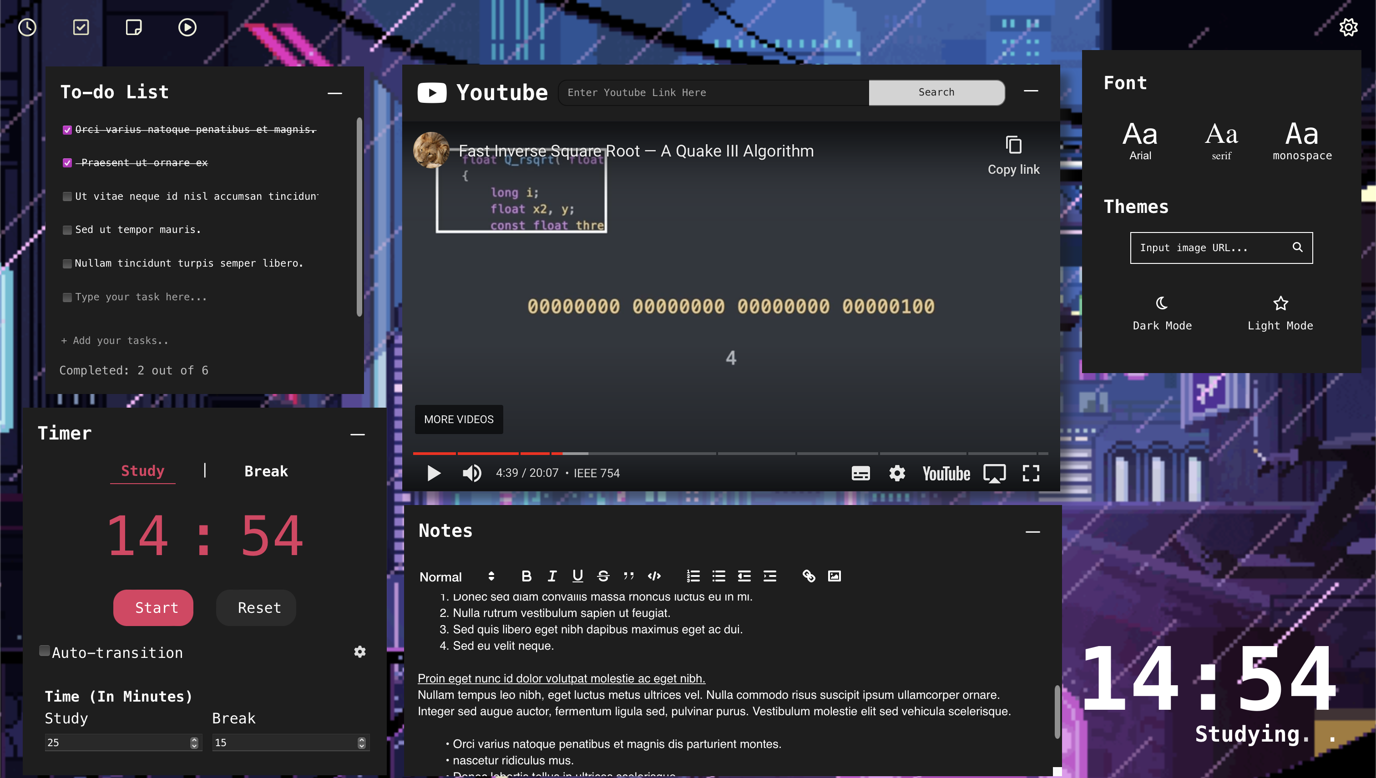Select the Study timer tab
1376x778 pixels.
coord(143,471)
